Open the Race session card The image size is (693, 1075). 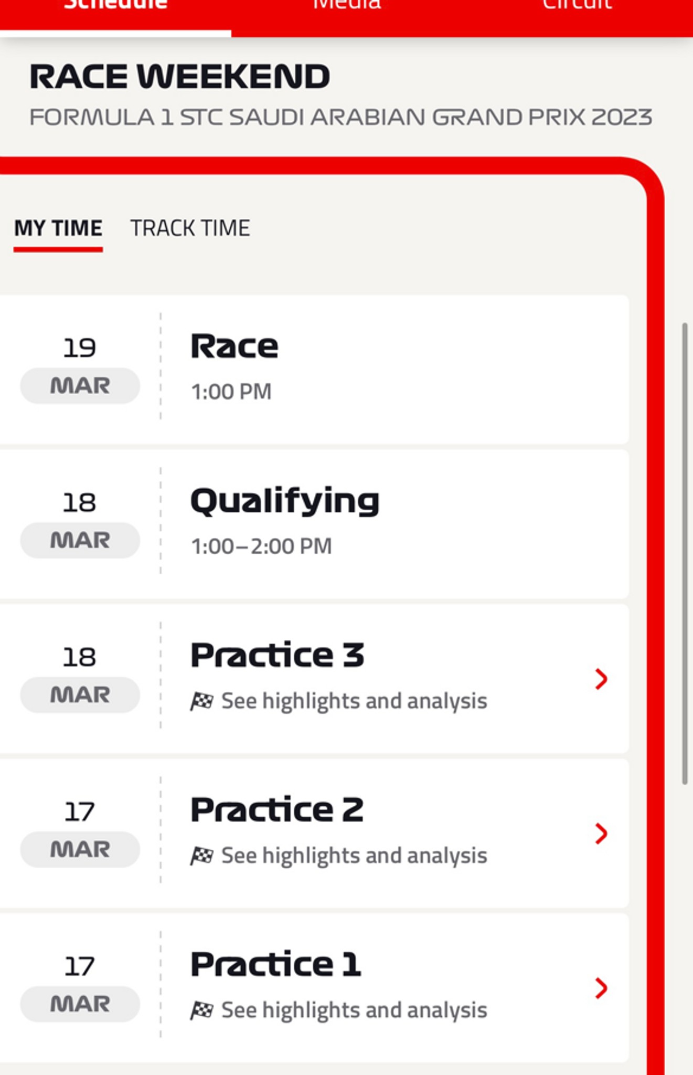coord(314,370)
